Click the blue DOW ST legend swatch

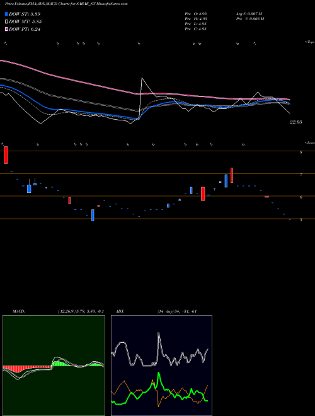tap(6, 14)
